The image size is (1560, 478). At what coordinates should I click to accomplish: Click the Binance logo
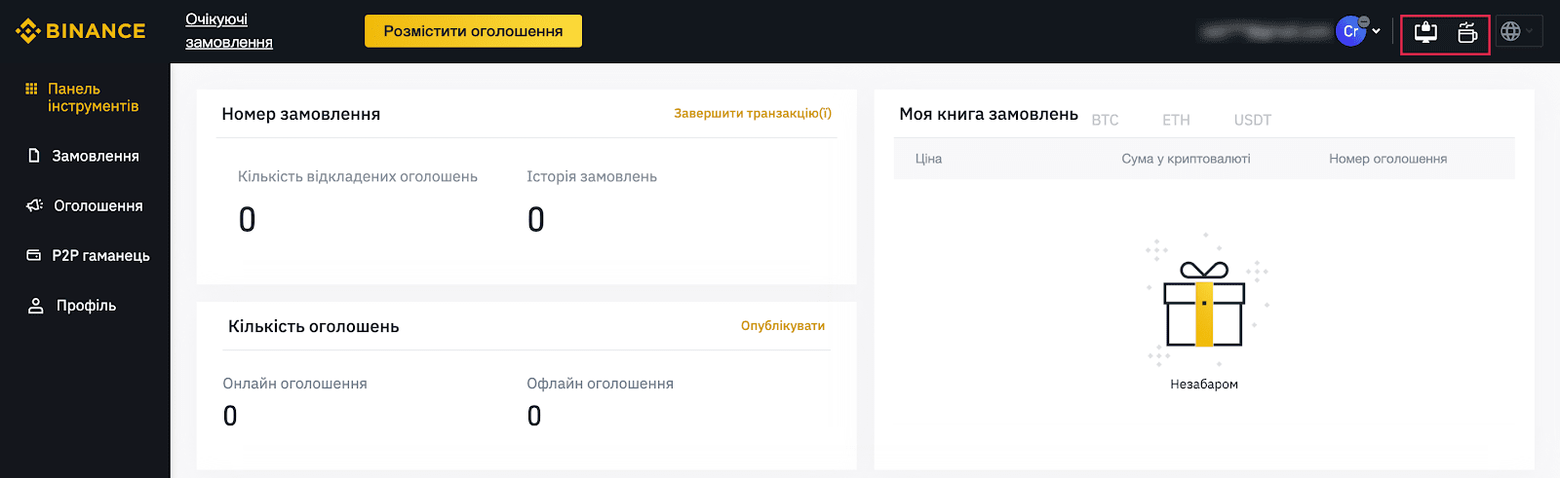pos(81,31)
